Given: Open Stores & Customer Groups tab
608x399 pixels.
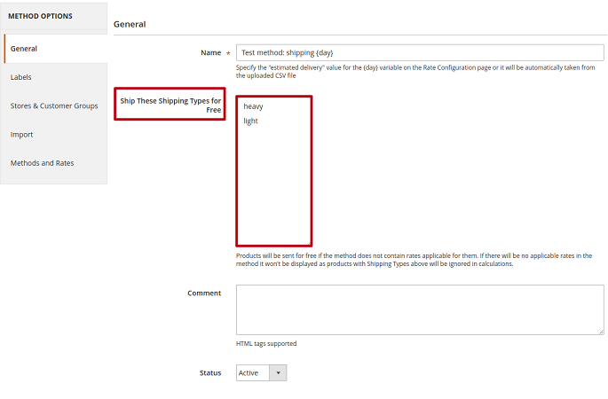Looking at the screenshot, I should tap(54, 106).
